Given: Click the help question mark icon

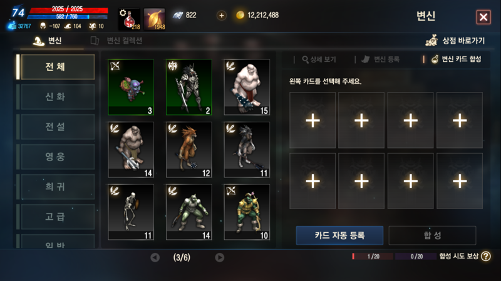Looking at the screenshot, I should 486,256.
